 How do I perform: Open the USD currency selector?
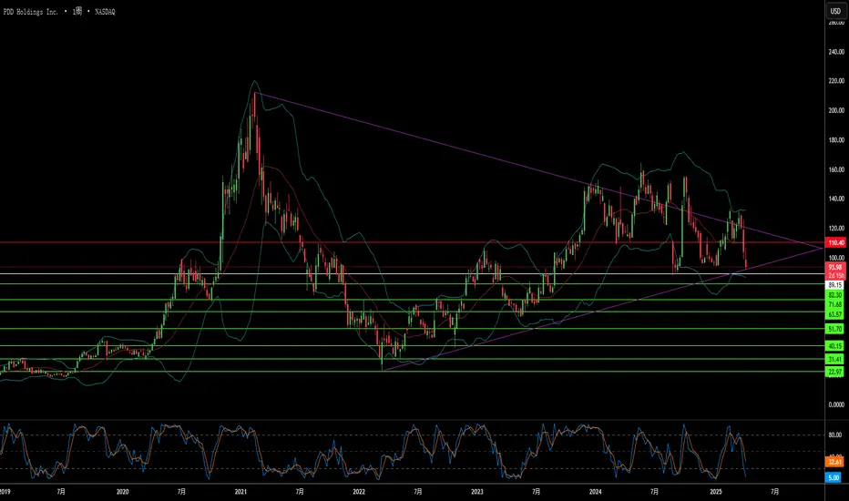tap(834, 10)
